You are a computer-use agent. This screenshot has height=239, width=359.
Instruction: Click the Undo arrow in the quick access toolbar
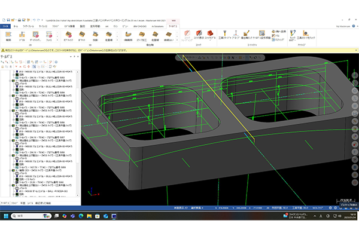pyautogui.click(x=34, y=20)
